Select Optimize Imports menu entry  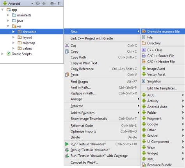point(102,131)
